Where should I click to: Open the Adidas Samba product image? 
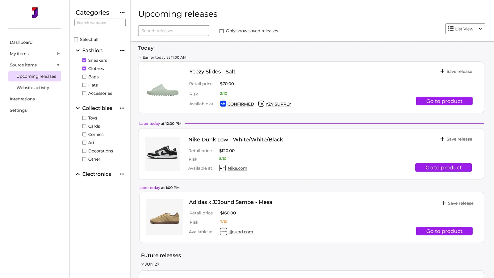(165, 217)
